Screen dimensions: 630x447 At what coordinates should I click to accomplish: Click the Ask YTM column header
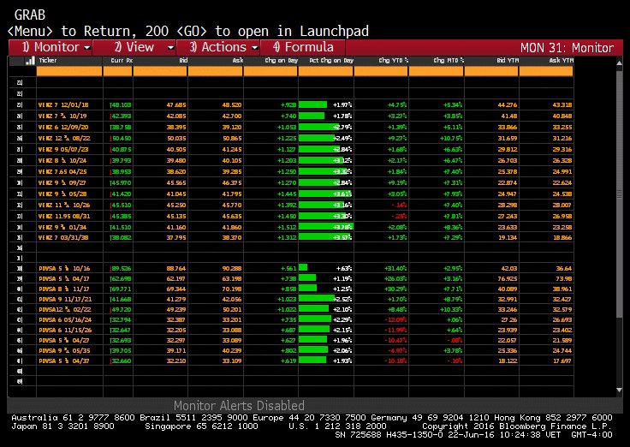pyautogui.click(x=561, y=60)
